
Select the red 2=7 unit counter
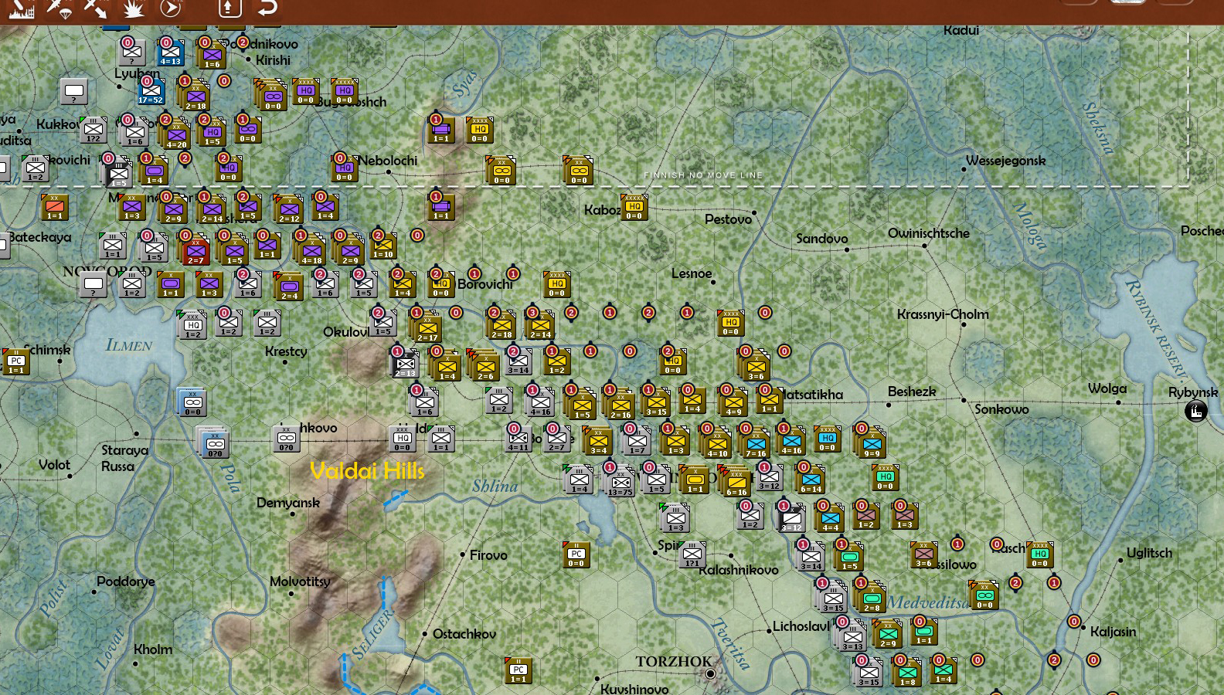(x=195, y=251)
